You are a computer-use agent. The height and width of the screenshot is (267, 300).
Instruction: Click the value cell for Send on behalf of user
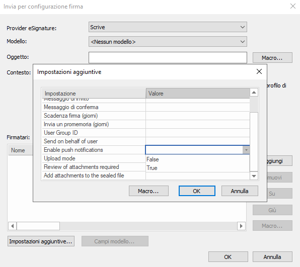pos(198,141)
